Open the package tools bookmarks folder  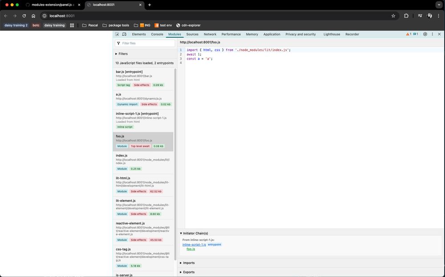click(x=116, y=25)
